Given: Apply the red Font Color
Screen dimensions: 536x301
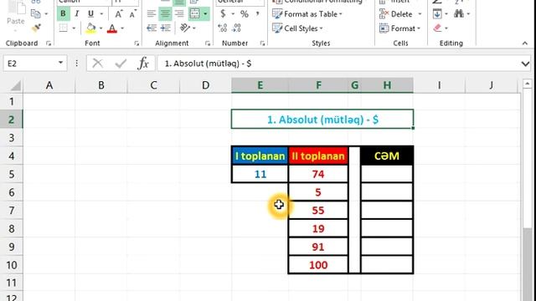Looking at the screenshot, I should coord(111,28).
